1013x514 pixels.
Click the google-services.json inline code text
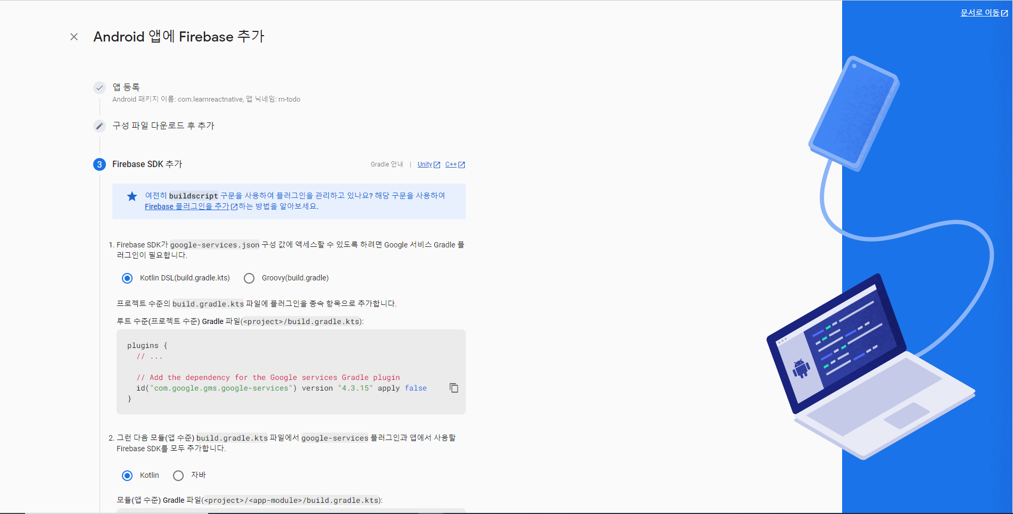pos(215,245)
